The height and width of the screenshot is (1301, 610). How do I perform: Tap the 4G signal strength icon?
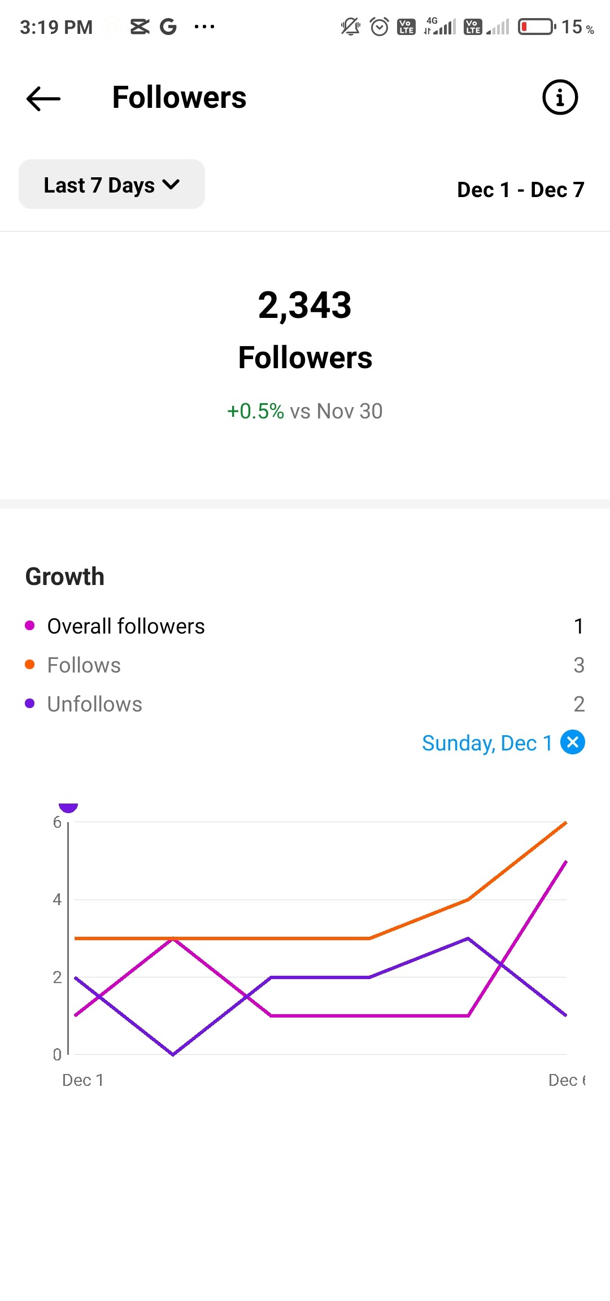point(441,27)
